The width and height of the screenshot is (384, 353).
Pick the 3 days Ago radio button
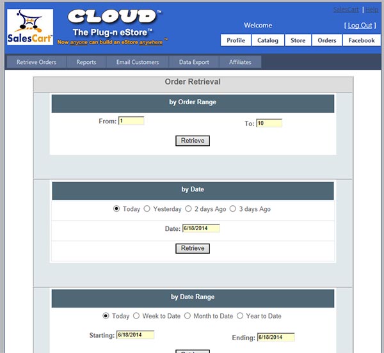click(x=233, y=208)
